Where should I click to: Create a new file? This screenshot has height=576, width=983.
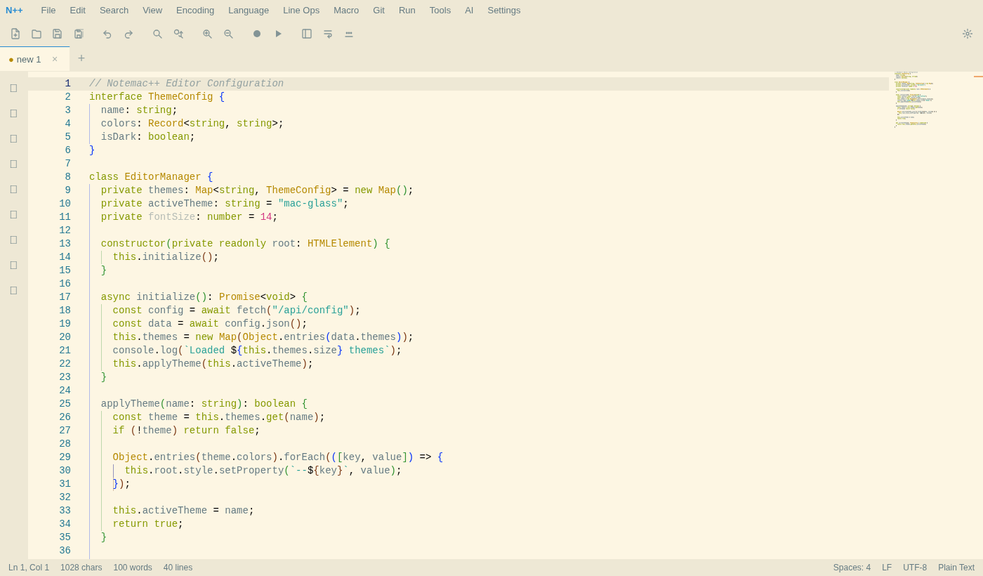[x=15, y=34]
